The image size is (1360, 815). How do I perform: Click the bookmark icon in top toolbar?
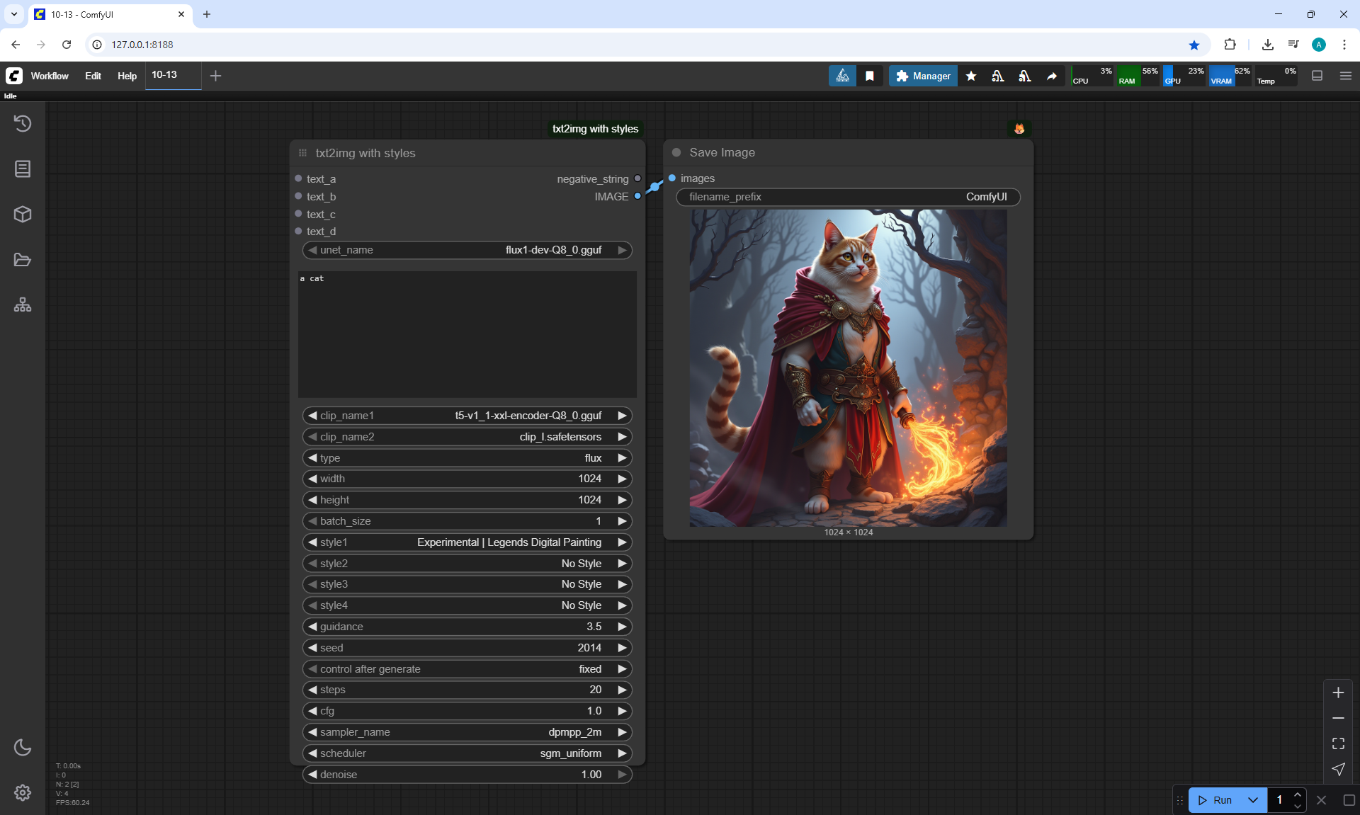[870, 76]
